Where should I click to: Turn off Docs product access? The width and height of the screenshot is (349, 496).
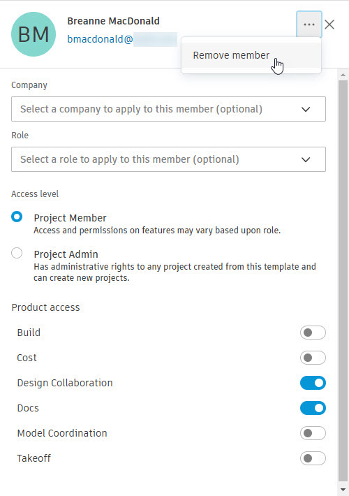pyautogui.click(x=313, y=408)
